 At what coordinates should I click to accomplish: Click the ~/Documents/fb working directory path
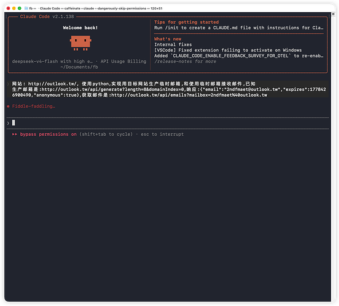tap(79, 67)
